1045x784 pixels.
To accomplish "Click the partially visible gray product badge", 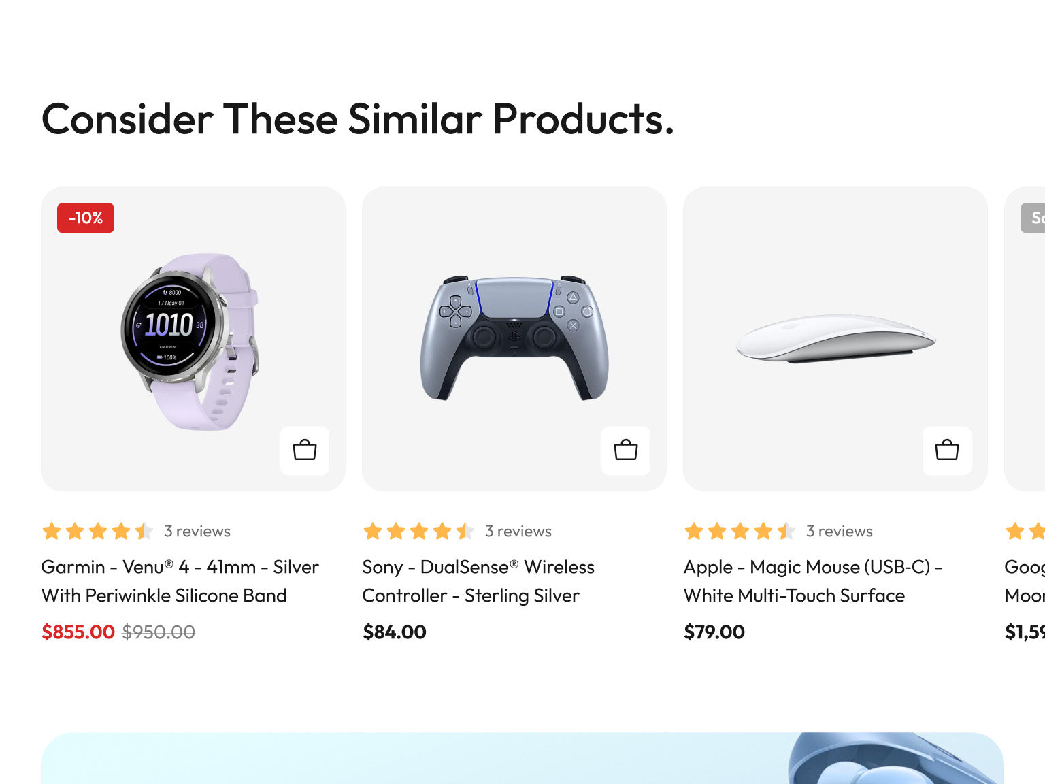I will [1033, 218].
